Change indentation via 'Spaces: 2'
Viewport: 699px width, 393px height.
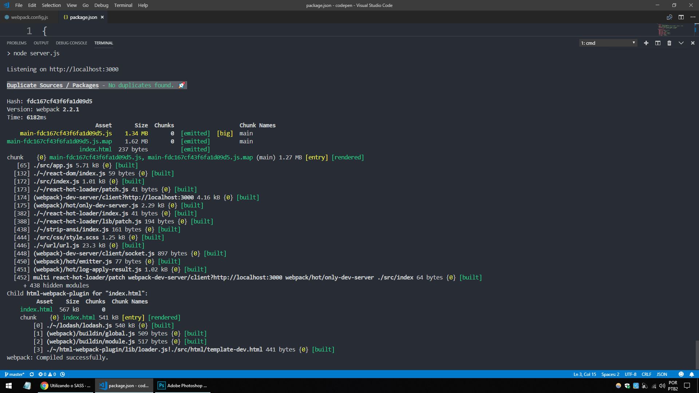610,374
